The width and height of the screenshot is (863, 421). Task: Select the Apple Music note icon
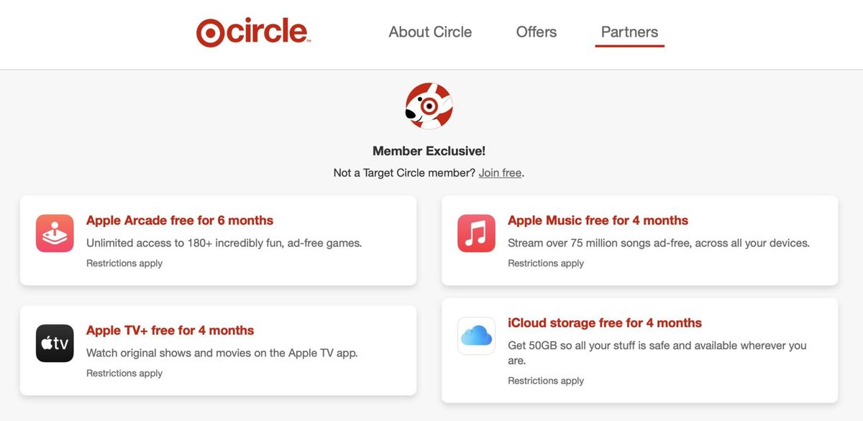[x=476, y=233]
